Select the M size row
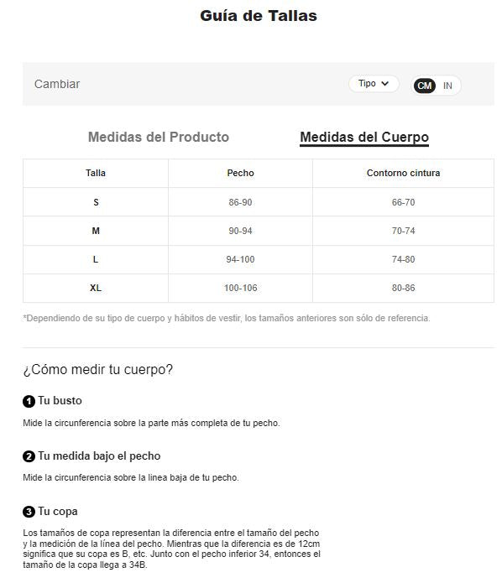Screen dimensions: 502x583 tap(259, 231)
